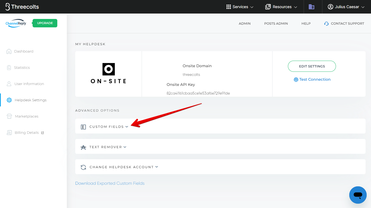371x208 pixels.
Task: Click the external-link icon beside Billing Details
Action: point(42,133)
